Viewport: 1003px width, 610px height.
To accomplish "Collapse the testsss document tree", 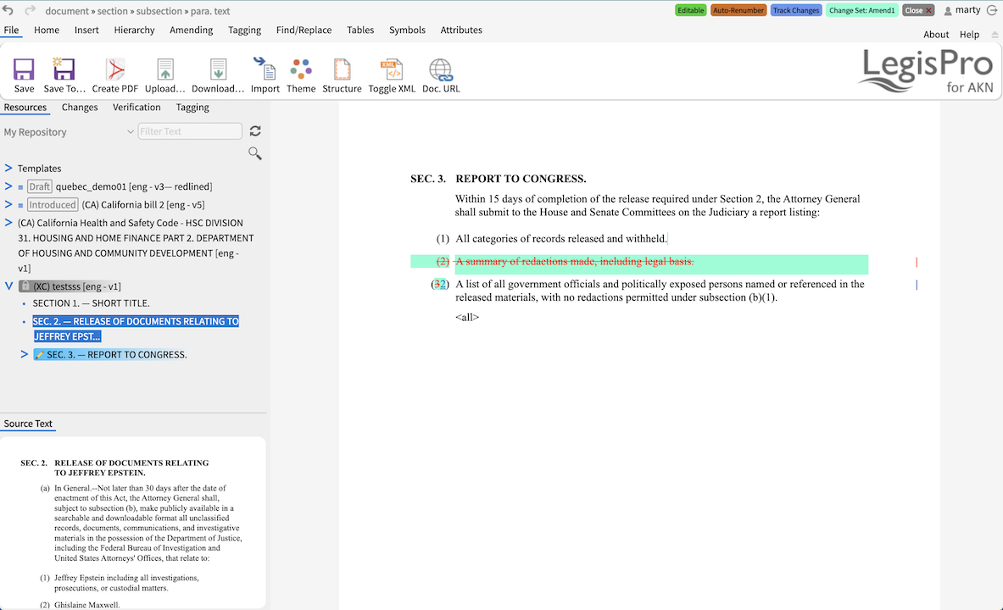I will coord(8,286).
